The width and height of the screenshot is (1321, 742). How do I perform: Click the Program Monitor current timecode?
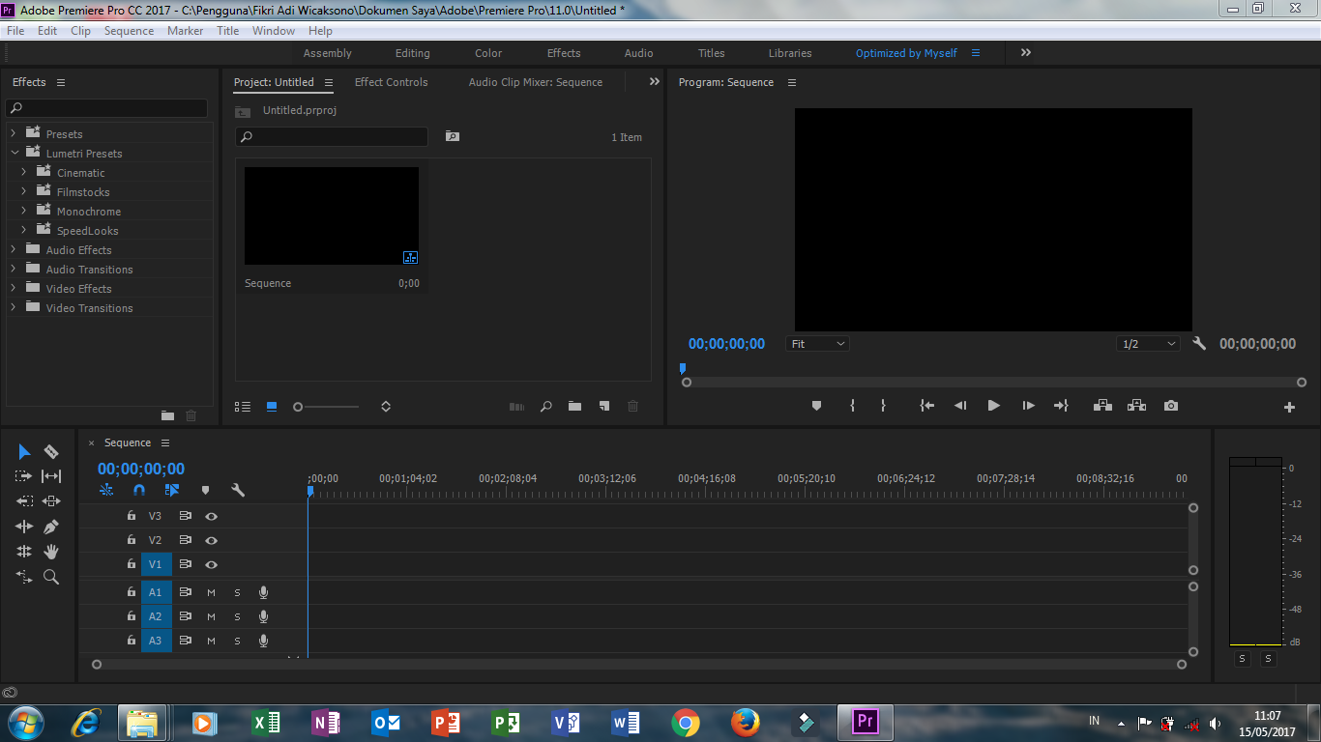point(726,344)
